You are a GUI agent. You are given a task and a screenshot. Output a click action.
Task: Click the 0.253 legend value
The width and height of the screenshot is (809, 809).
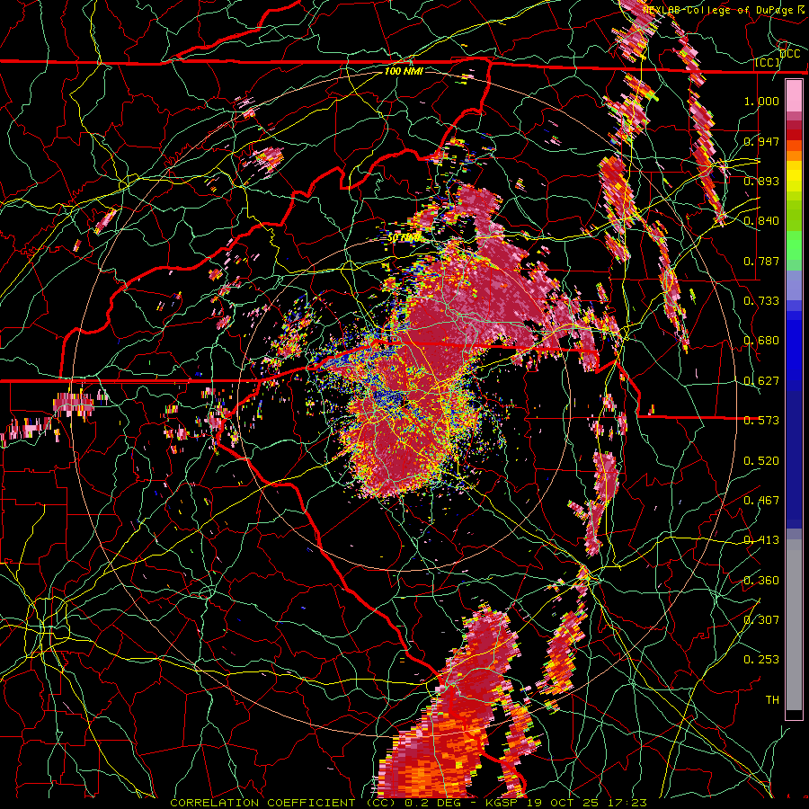761,660
